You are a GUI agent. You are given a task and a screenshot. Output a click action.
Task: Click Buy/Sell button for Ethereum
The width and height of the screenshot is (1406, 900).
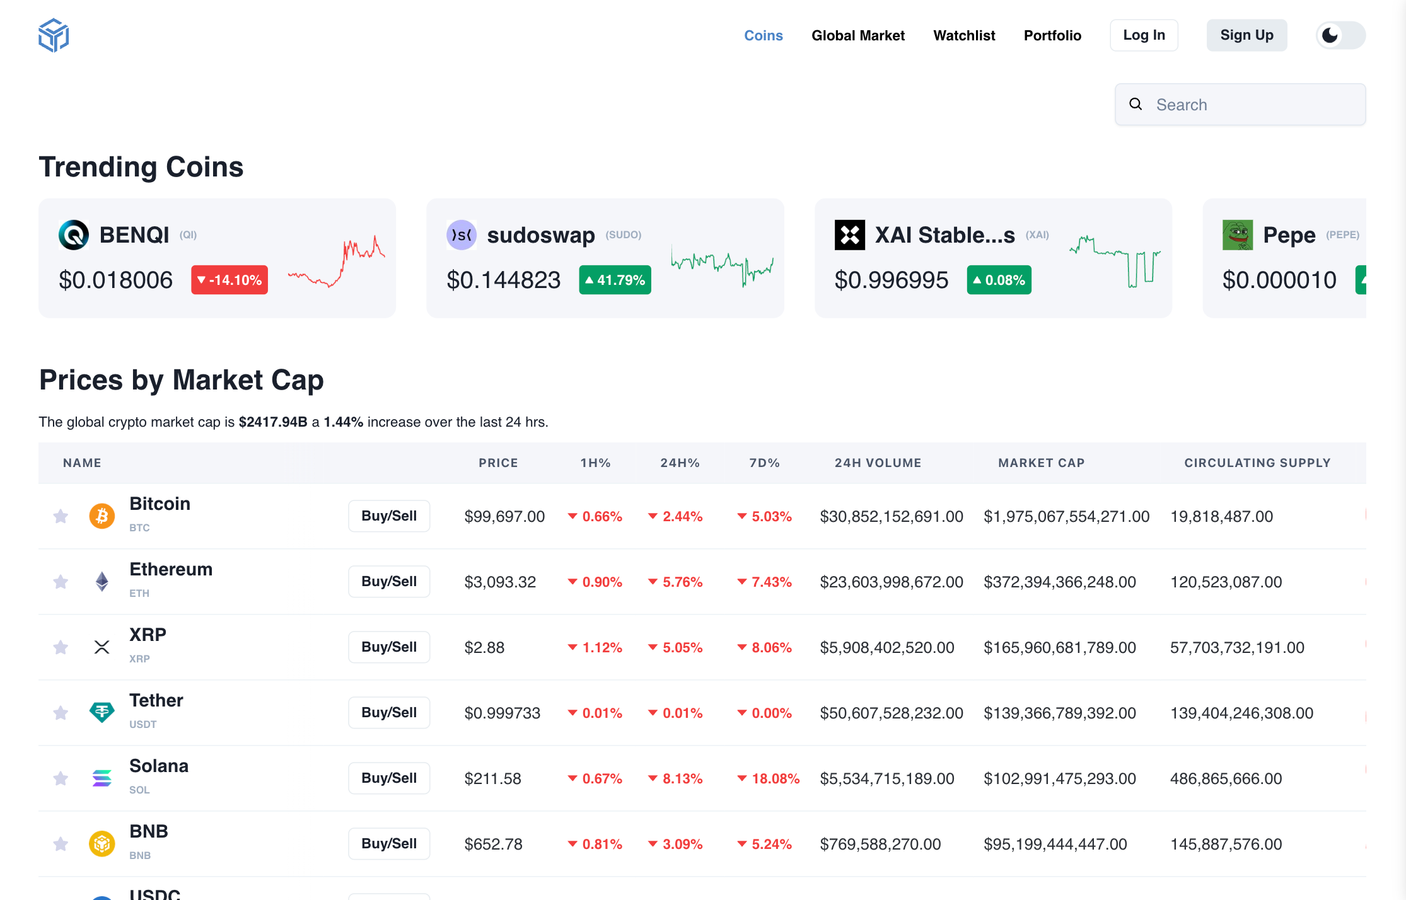(389, 582)
